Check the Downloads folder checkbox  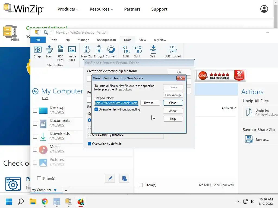pyautogui.click(x=35, y=137)
